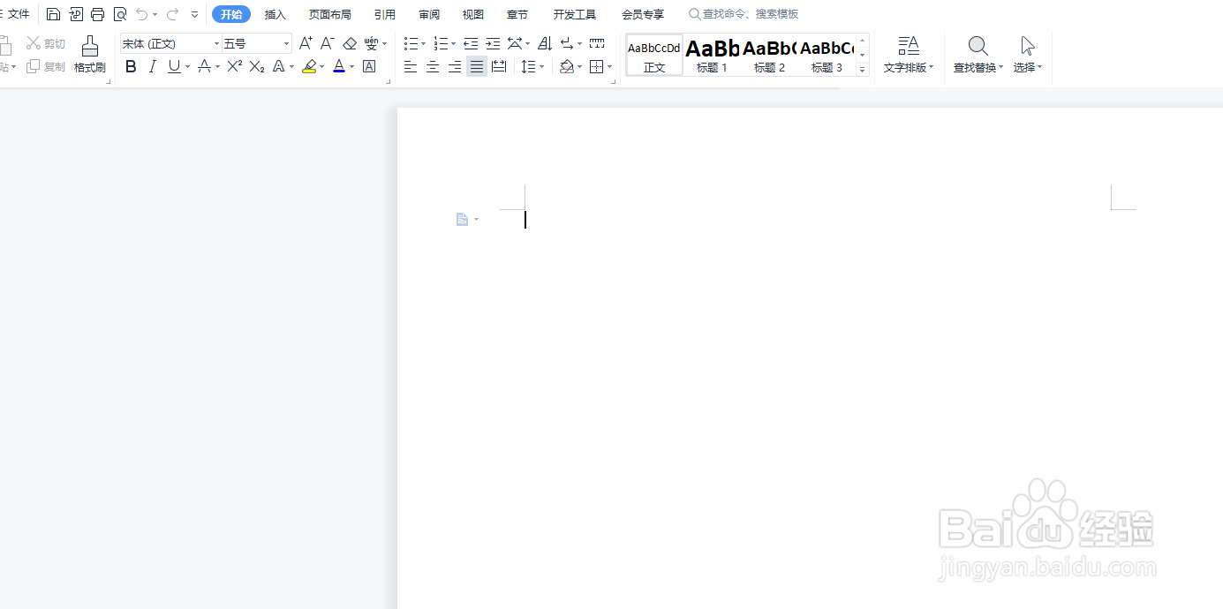Open 查找替换 find and replace
This screenshot has width=1223, height=609.
pyautogui.click(x=978, y=55)
